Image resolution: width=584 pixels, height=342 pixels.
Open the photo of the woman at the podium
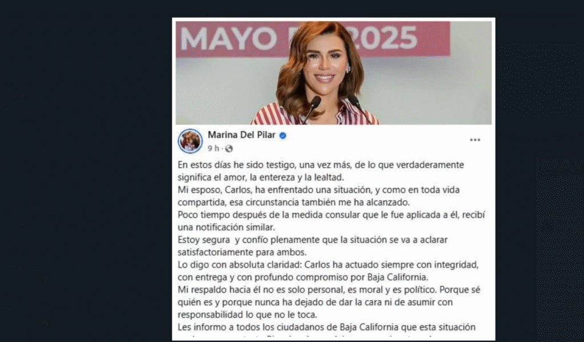[333, 72]
